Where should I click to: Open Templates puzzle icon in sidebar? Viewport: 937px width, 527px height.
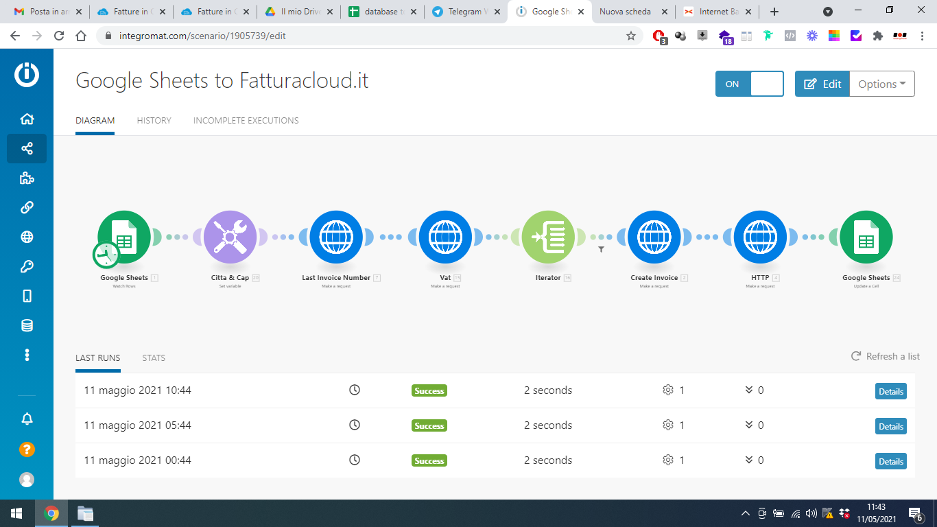(x=27, y=178)
